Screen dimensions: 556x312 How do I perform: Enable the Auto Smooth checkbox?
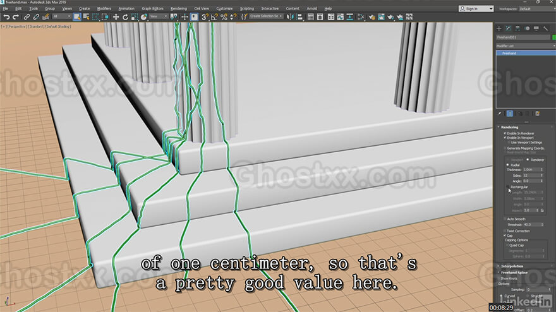[505, 219]
